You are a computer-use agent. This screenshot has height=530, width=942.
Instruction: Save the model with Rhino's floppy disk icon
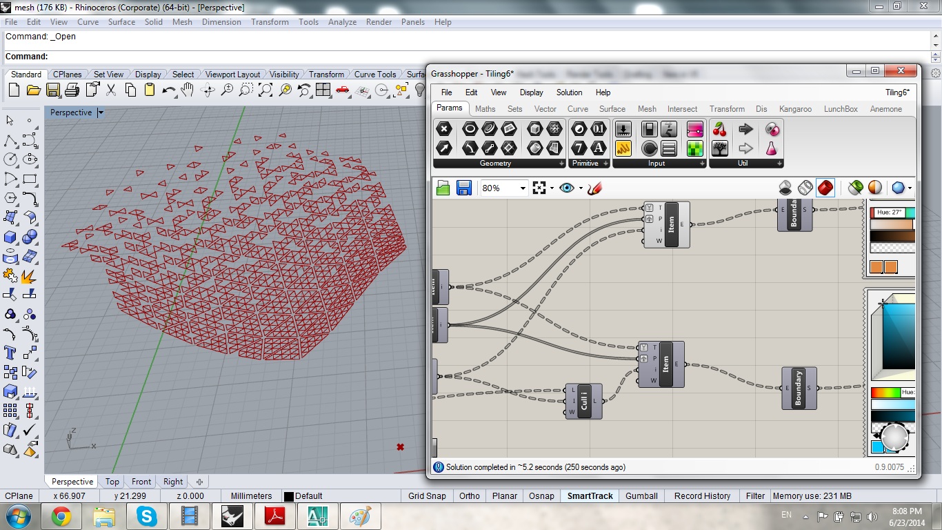52,90
